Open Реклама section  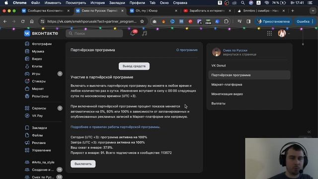(x=39, y=143)
